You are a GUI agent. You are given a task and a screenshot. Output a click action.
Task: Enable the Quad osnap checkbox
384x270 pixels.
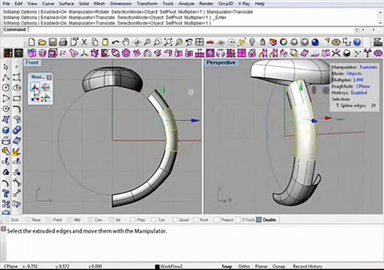(x=175, y=220)
